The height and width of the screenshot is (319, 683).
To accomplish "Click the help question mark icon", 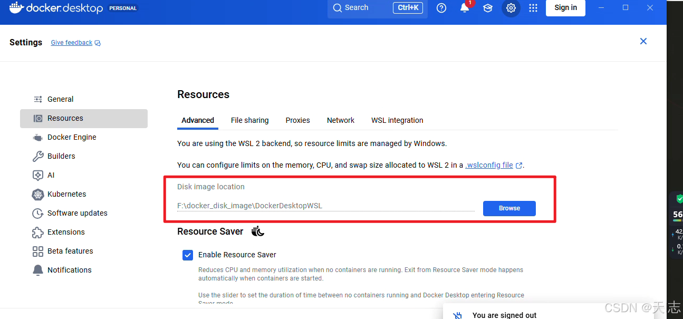I will coord(441,8).
